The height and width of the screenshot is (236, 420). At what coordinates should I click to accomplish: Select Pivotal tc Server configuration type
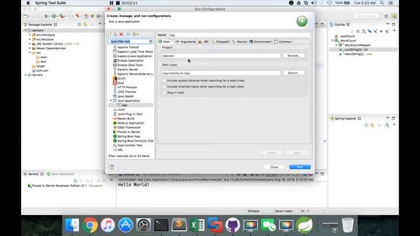tap(129, 132)
